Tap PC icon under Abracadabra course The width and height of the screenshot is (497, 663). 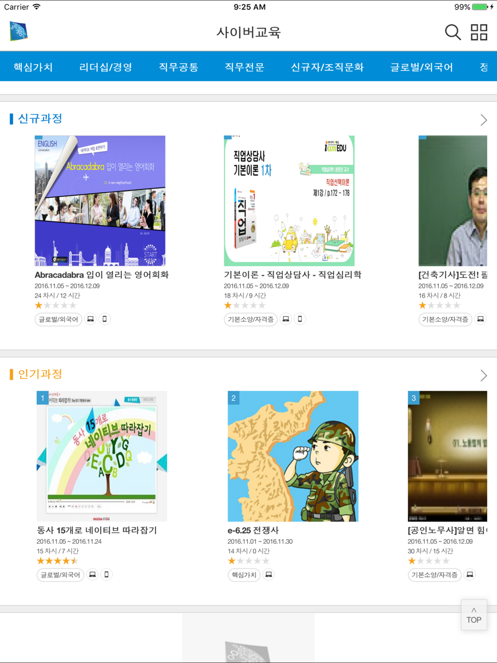click(90, 319)
